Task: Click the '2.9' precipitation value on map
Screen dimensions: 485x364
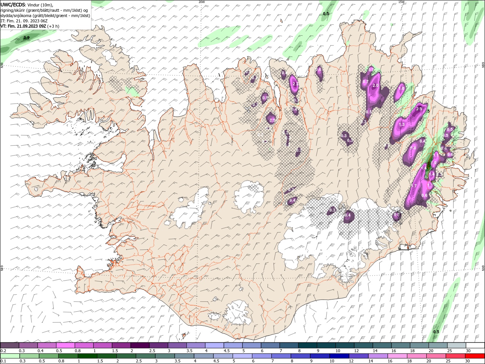Action: click(419, 109)
